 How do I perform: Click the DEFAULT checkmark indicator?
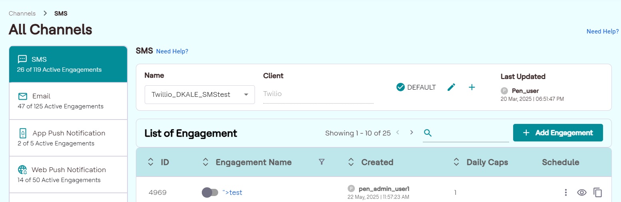400,87
